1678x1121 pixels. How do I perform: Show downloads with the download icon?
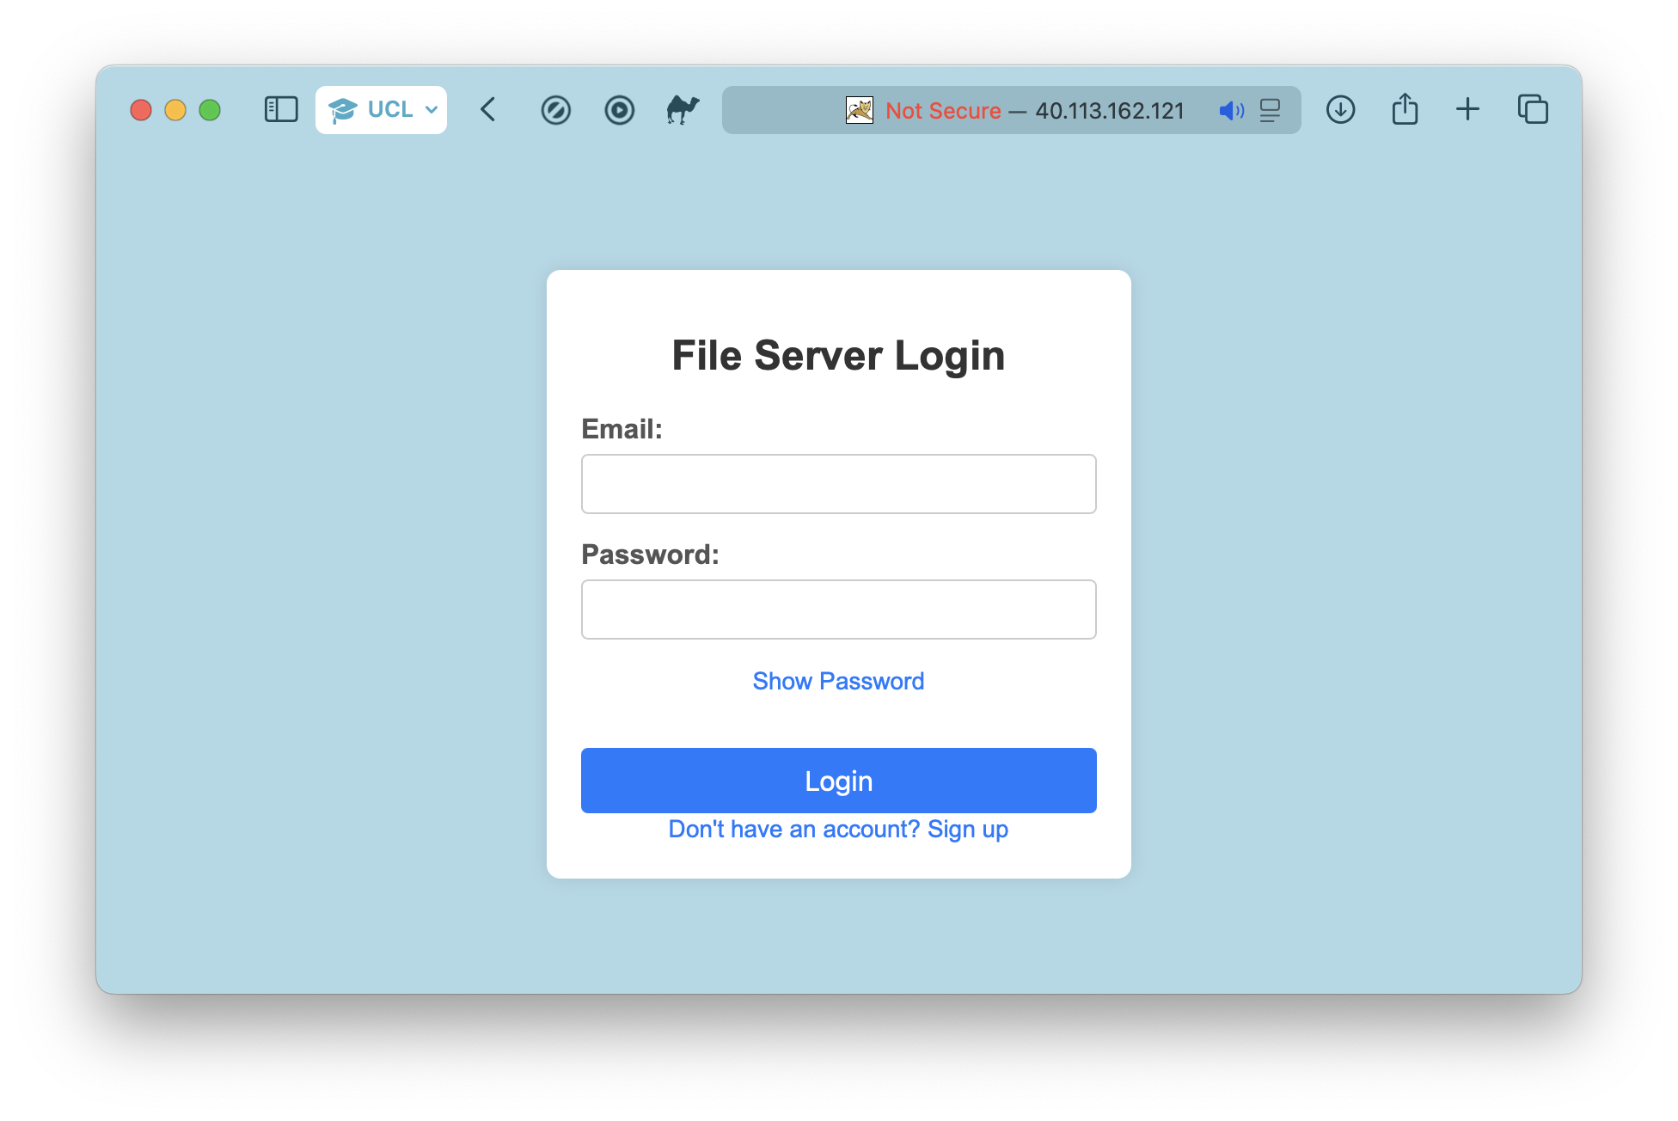1340,110
